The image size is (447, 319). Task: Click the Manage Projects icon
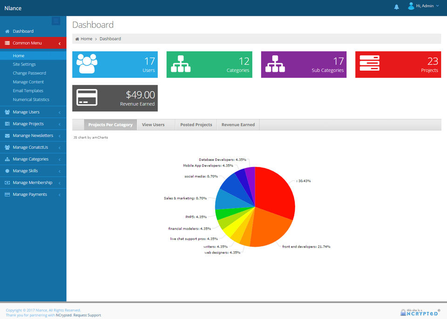[x=7, y=124]
